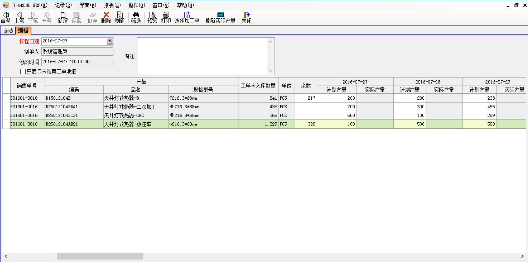Switch to the 编辑 tab
Image resolution: width=528 pixels, height=262 pixels.
pos(23,31)
